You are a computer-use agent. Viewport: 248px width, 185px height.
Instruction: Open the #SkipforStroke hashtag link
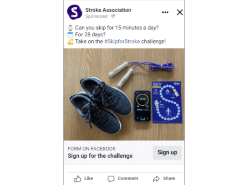pyautogui.click(x=122, y=41)
